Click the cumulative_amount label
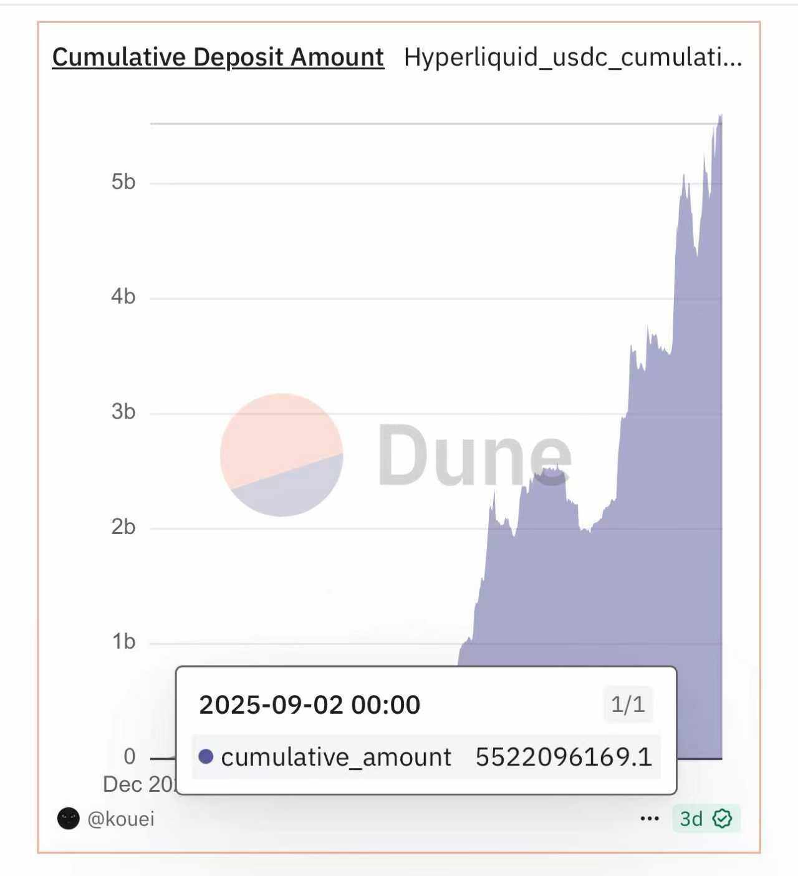The image size is (798, 876). tap(336, 757)
